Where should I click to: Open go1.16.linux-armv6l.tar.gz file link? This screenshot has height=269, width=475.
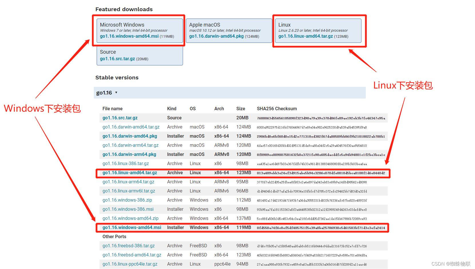(129, 191)
